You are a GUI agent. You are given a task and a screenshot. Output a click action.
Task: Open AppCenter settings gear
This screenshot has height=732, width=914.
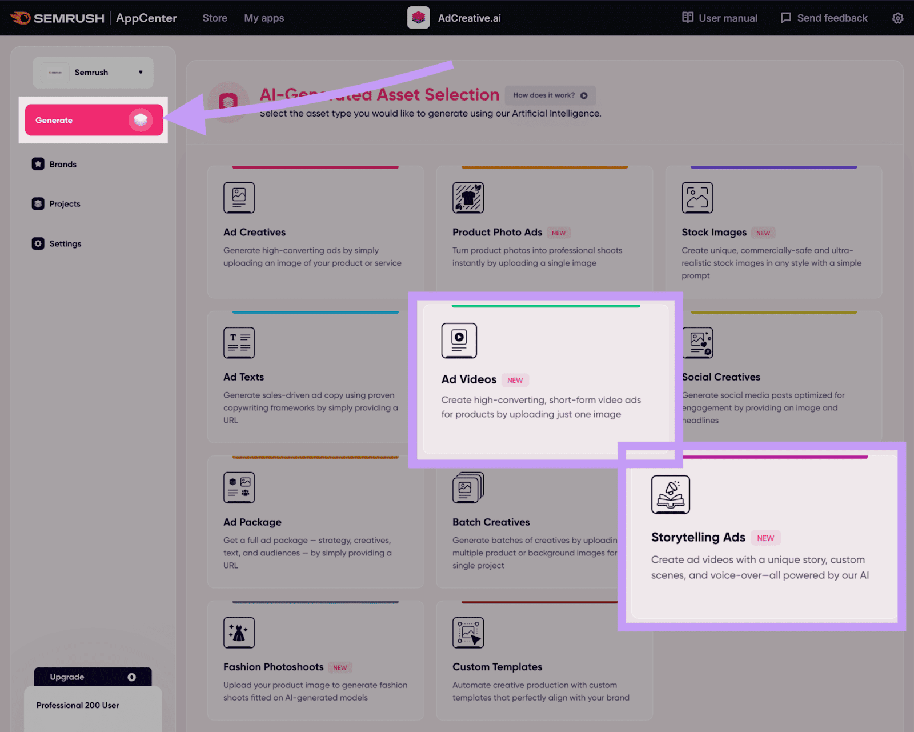click(x=897, y=18)
